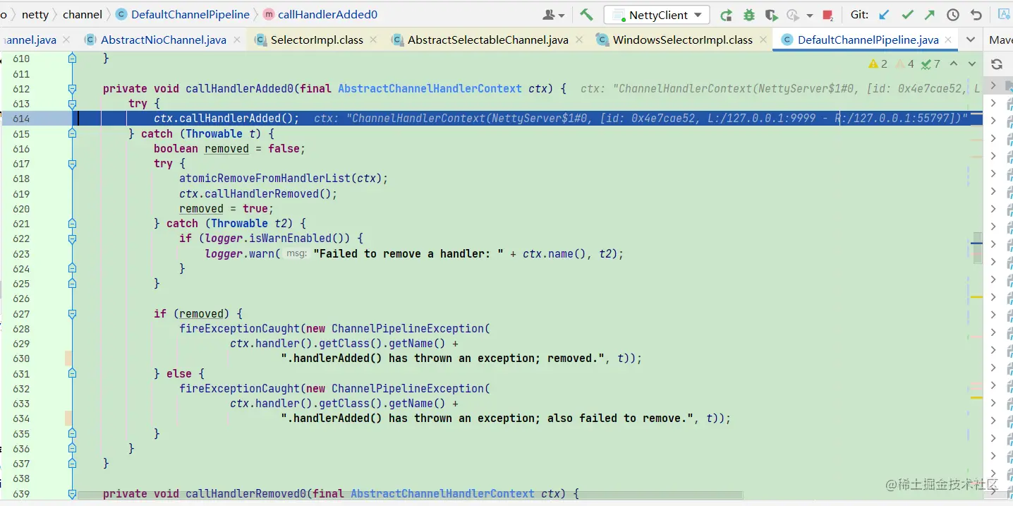Image resolution: width=1013 pixels, height=506 pixels.
Task: Close the AbstractNioChannel.java tab
Action: click(236, 40)
